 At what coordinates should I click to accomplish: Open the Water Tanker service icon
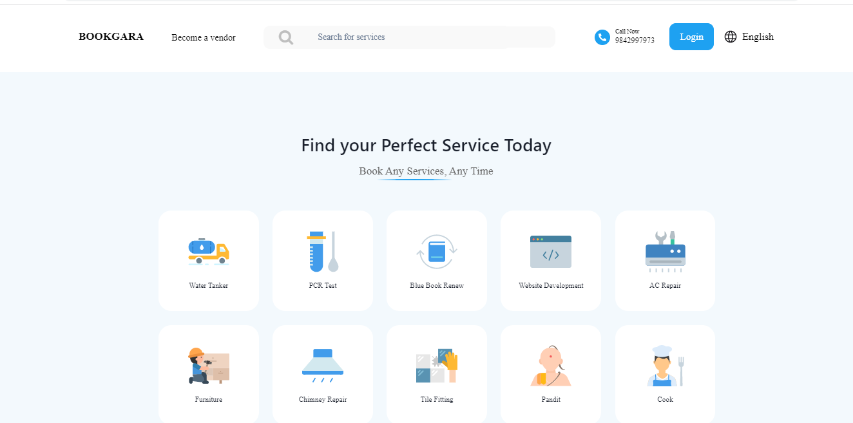(209, 251)
